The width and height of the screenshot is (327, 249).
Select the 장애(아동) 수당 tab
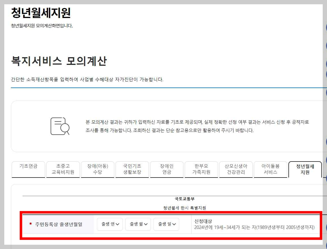(97, 169)
